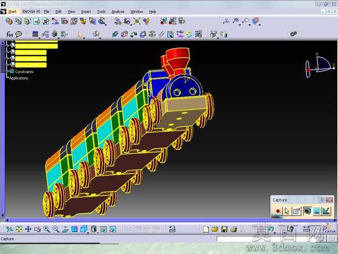Click the Select arrow cursor tool
Viewport: 338px width, 254px height.
pos(80,34)
